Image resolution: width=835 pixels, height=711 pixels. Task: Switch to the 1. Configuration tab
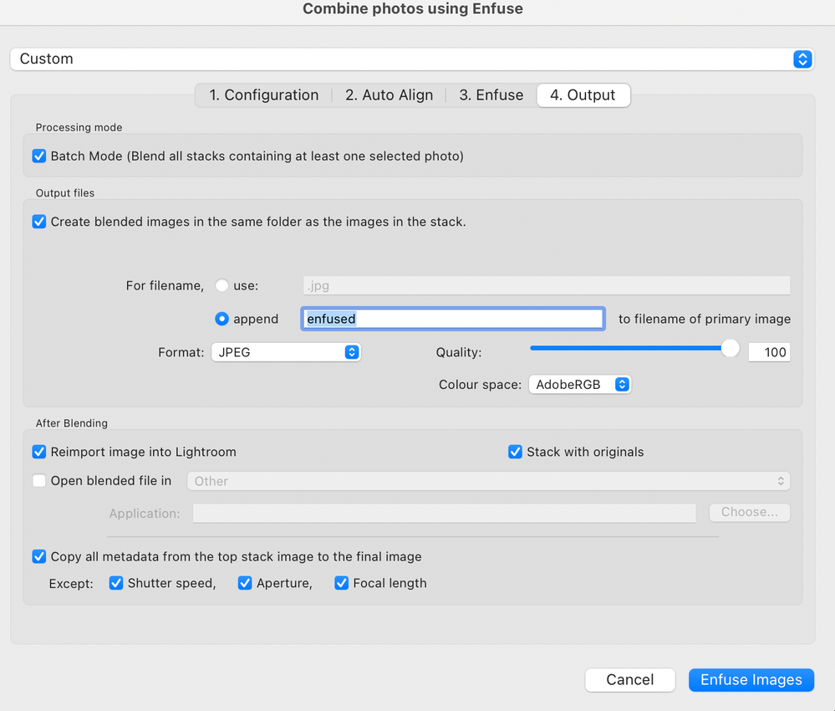coord(263,95)
